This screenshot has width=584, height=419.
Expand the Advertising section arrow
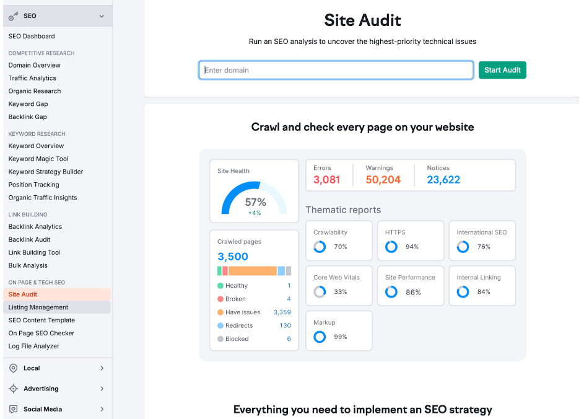(x=102, y=389)
